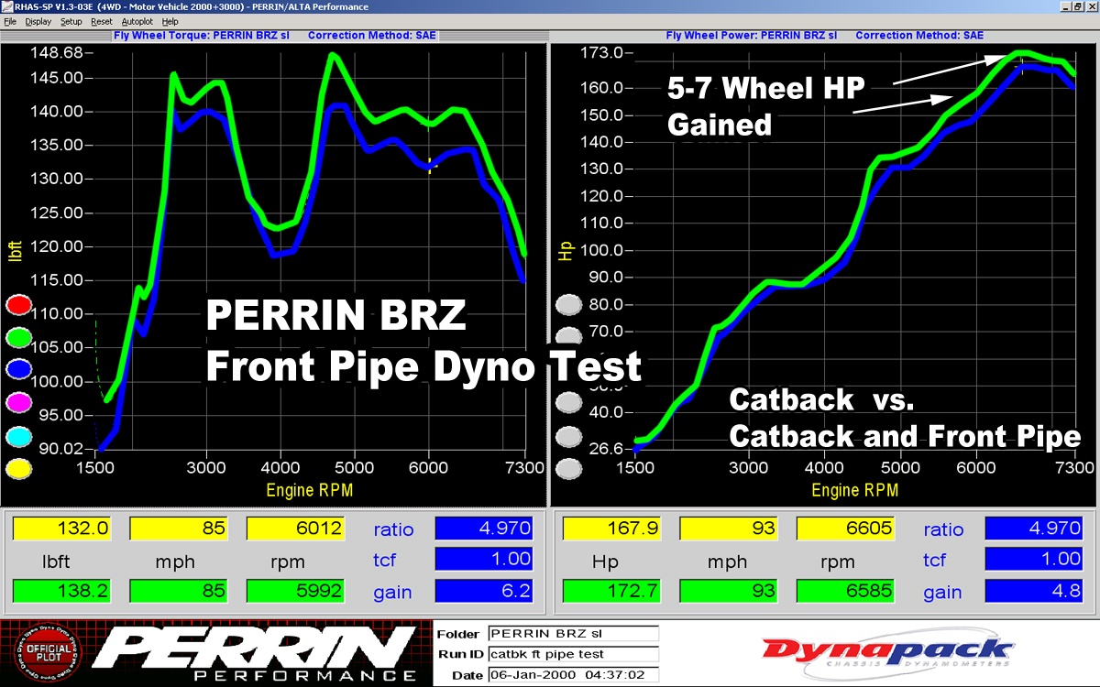Click the power gain value 4.8
This screenshot has height=687, width=1100.
point(1033,592)
